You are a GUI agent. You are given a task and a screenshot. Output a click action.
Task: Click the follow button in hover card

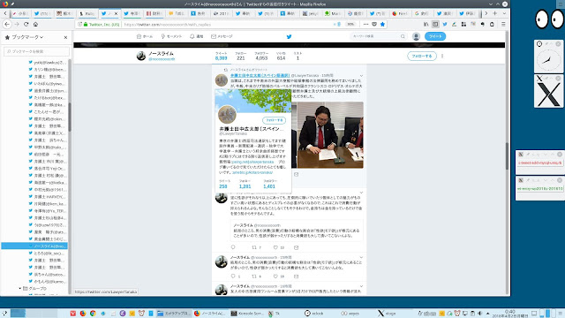click(275, 120)
